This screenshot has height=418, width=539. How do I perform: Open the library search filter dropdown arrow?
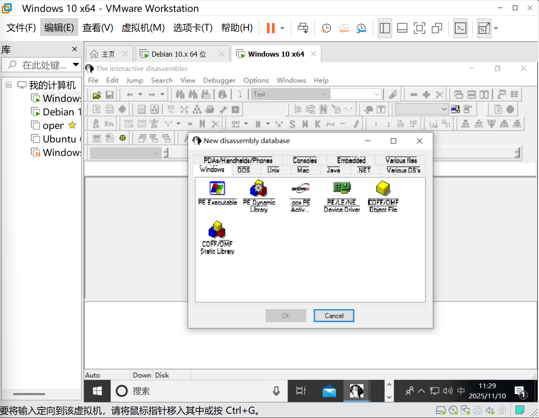click(76, 65)
